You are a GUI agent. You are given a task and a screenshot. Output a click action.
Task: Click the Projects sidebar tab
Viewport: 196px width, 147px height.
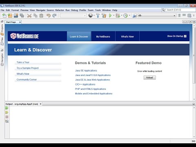click(2, 30)
